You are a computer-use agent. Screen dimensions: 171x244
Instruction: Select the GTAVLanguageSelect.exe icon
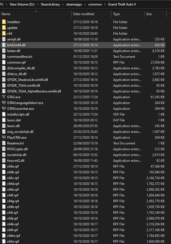point(4,103)
